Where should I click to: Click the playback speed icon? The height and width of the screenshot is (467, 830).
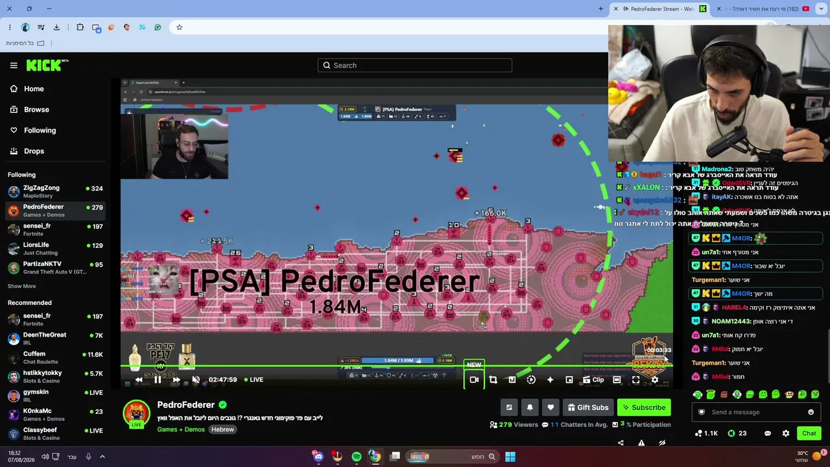[531, 379]
